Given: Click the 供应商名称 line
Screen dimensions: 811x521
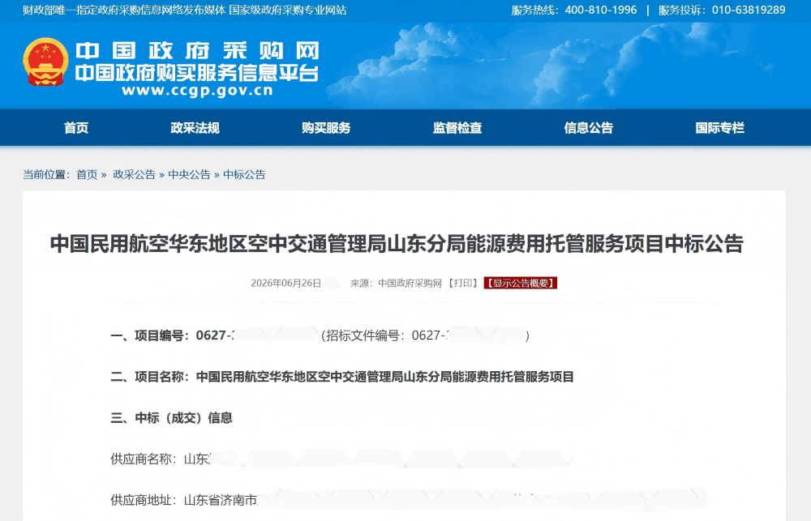Looking at the screenshot, I should click(x=341, y=459).
